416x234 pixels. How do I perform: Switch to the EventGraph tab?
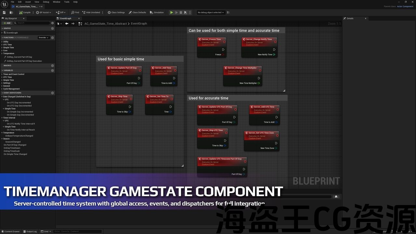click(x=65, y=19)
